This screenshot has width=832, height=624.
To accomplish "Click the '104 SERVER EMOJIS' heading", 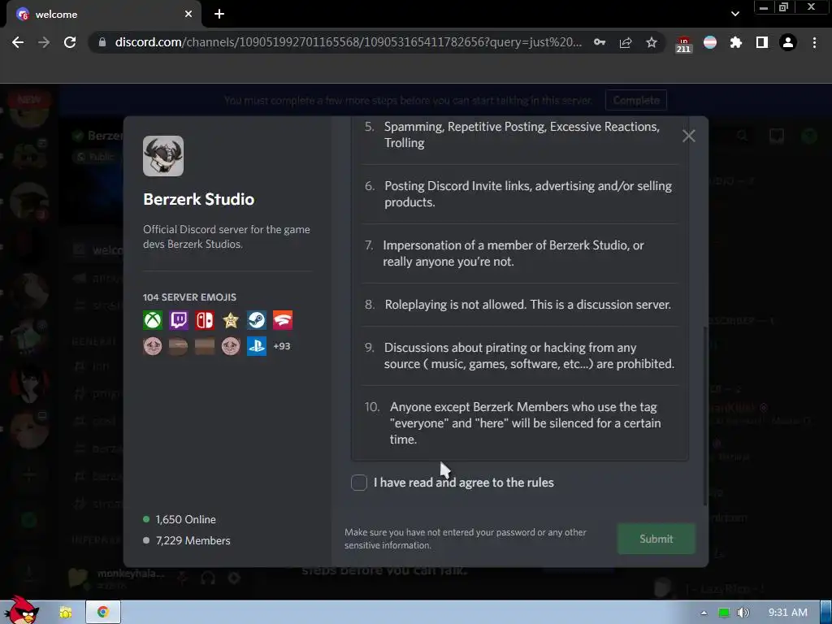I will [x=189, y=297].
